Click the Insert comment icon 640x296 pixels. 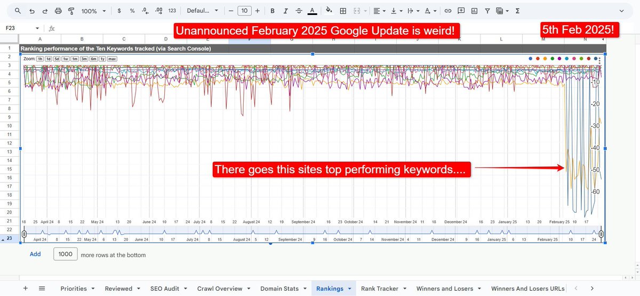click(461, 11)
